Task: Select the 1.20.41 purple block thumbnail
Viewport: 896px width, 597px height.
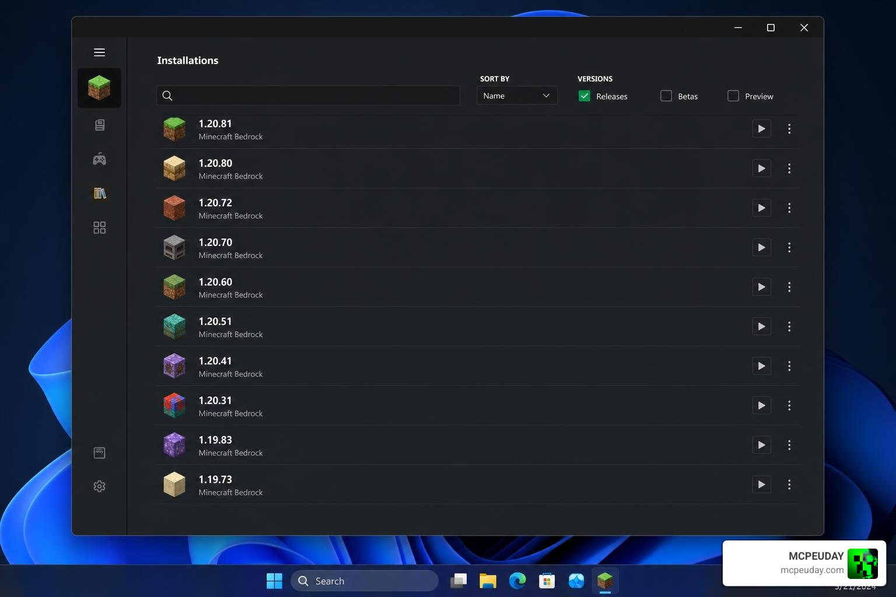Action: [174, 367]
